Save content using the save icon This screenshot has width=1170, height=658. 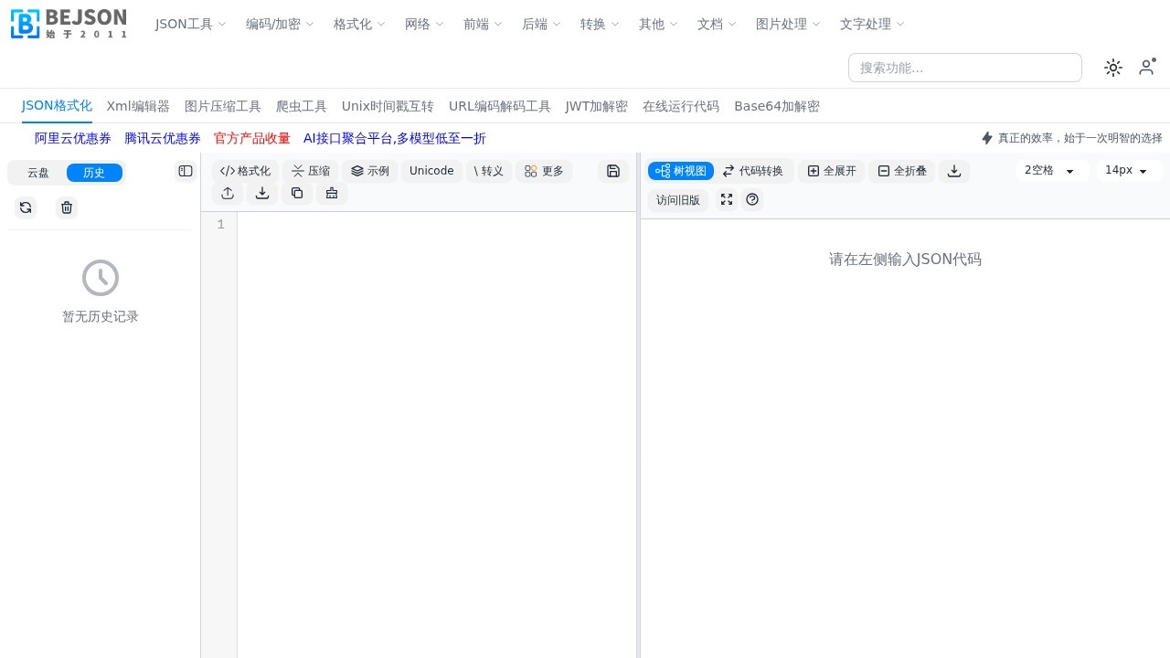pos(612,171)
